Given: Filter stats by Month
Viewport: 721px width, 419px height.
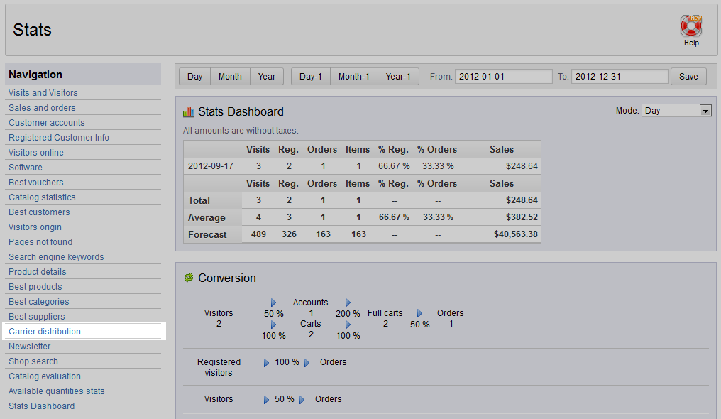Looking at the screenshot, I should point(230,77).
